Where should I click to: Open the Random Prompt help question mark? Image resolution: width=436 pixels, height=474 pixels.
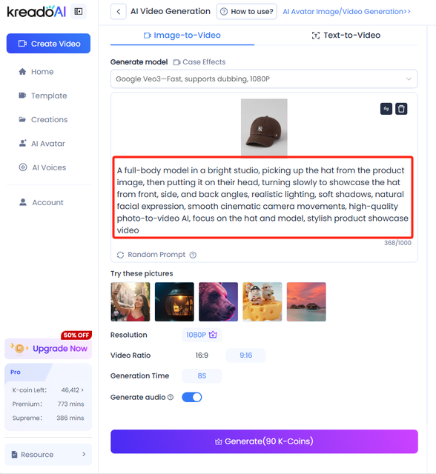pos(193,255)
